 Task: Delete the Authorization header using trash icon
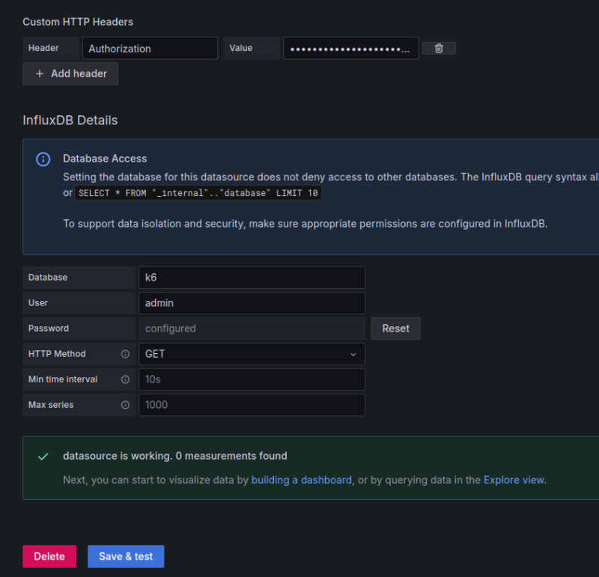[x=439, y=48]
